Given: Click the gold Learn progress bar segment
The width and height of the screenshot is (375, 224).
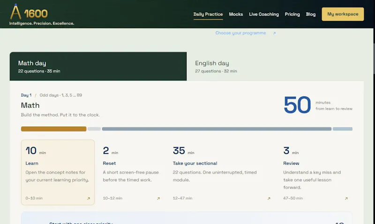Looking at the screenshot, I should pyautogui.click(x=53, y=129).
